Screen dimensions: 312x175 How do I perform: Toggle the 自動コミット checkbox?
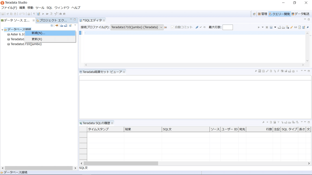tap(173, 27)
